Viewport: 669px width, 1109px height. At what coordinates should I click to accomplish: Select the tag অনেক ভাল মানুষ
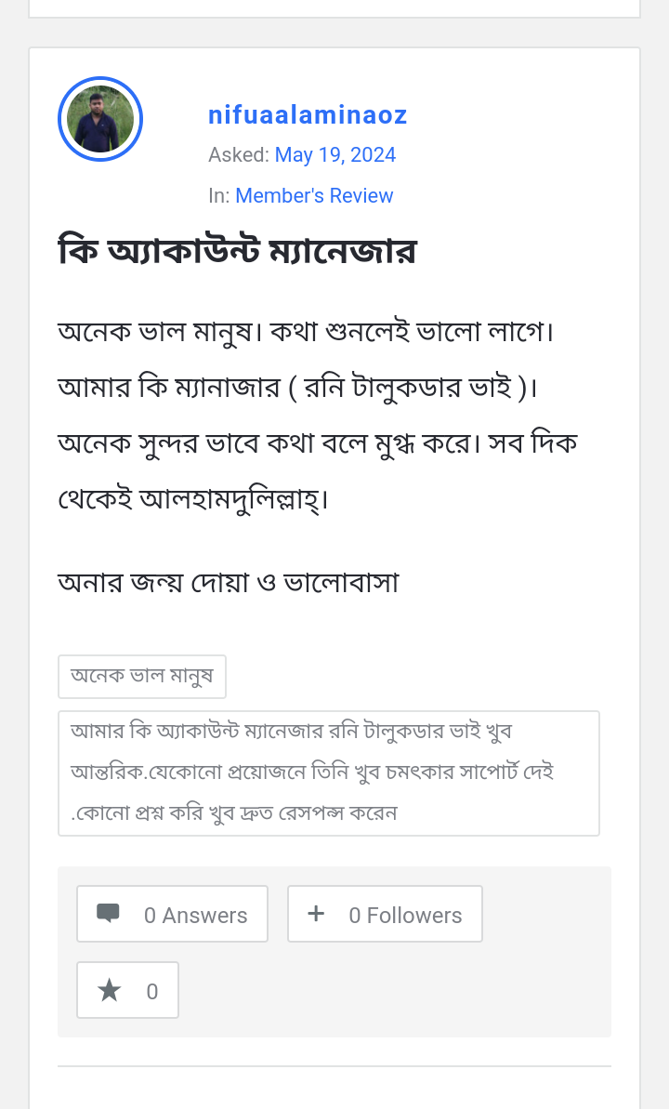(142, 676)
